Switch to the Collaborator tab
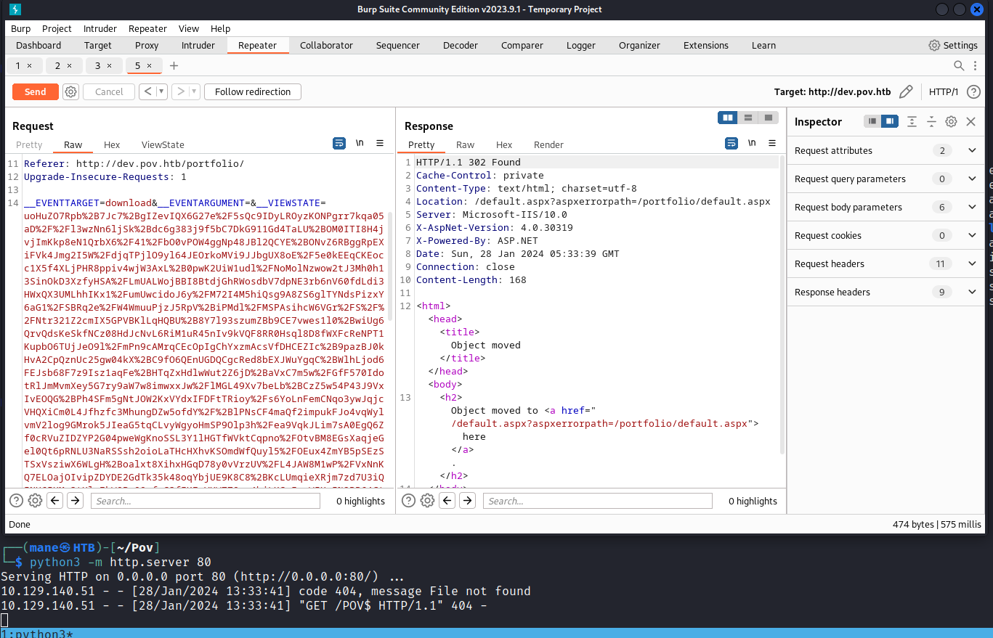Image resolution: width=993 pixels, height=638 pixels. [x=326, y=45]
